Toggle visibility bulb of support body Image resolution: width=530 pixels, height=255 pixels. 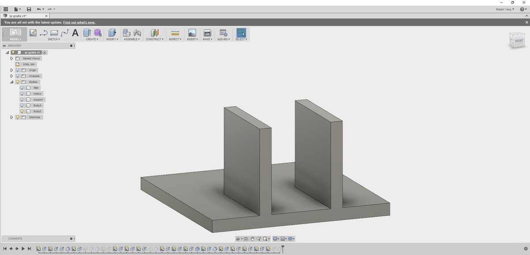click(22, 99)
